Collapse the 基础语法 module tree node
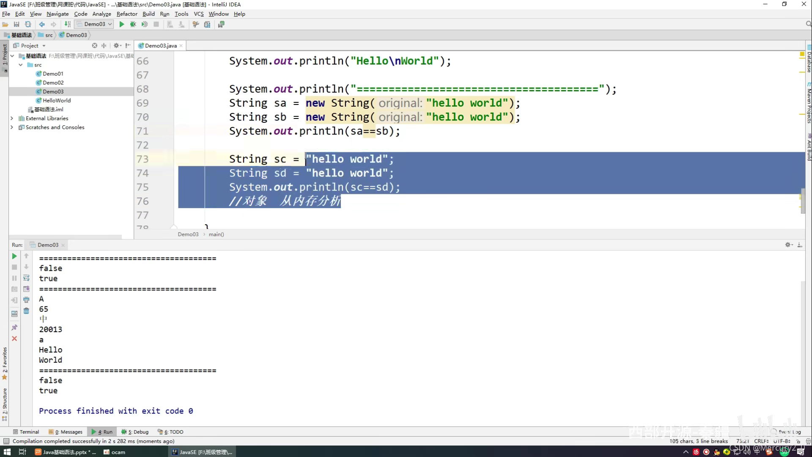This screenshot has height=457, width=812. 12,56
